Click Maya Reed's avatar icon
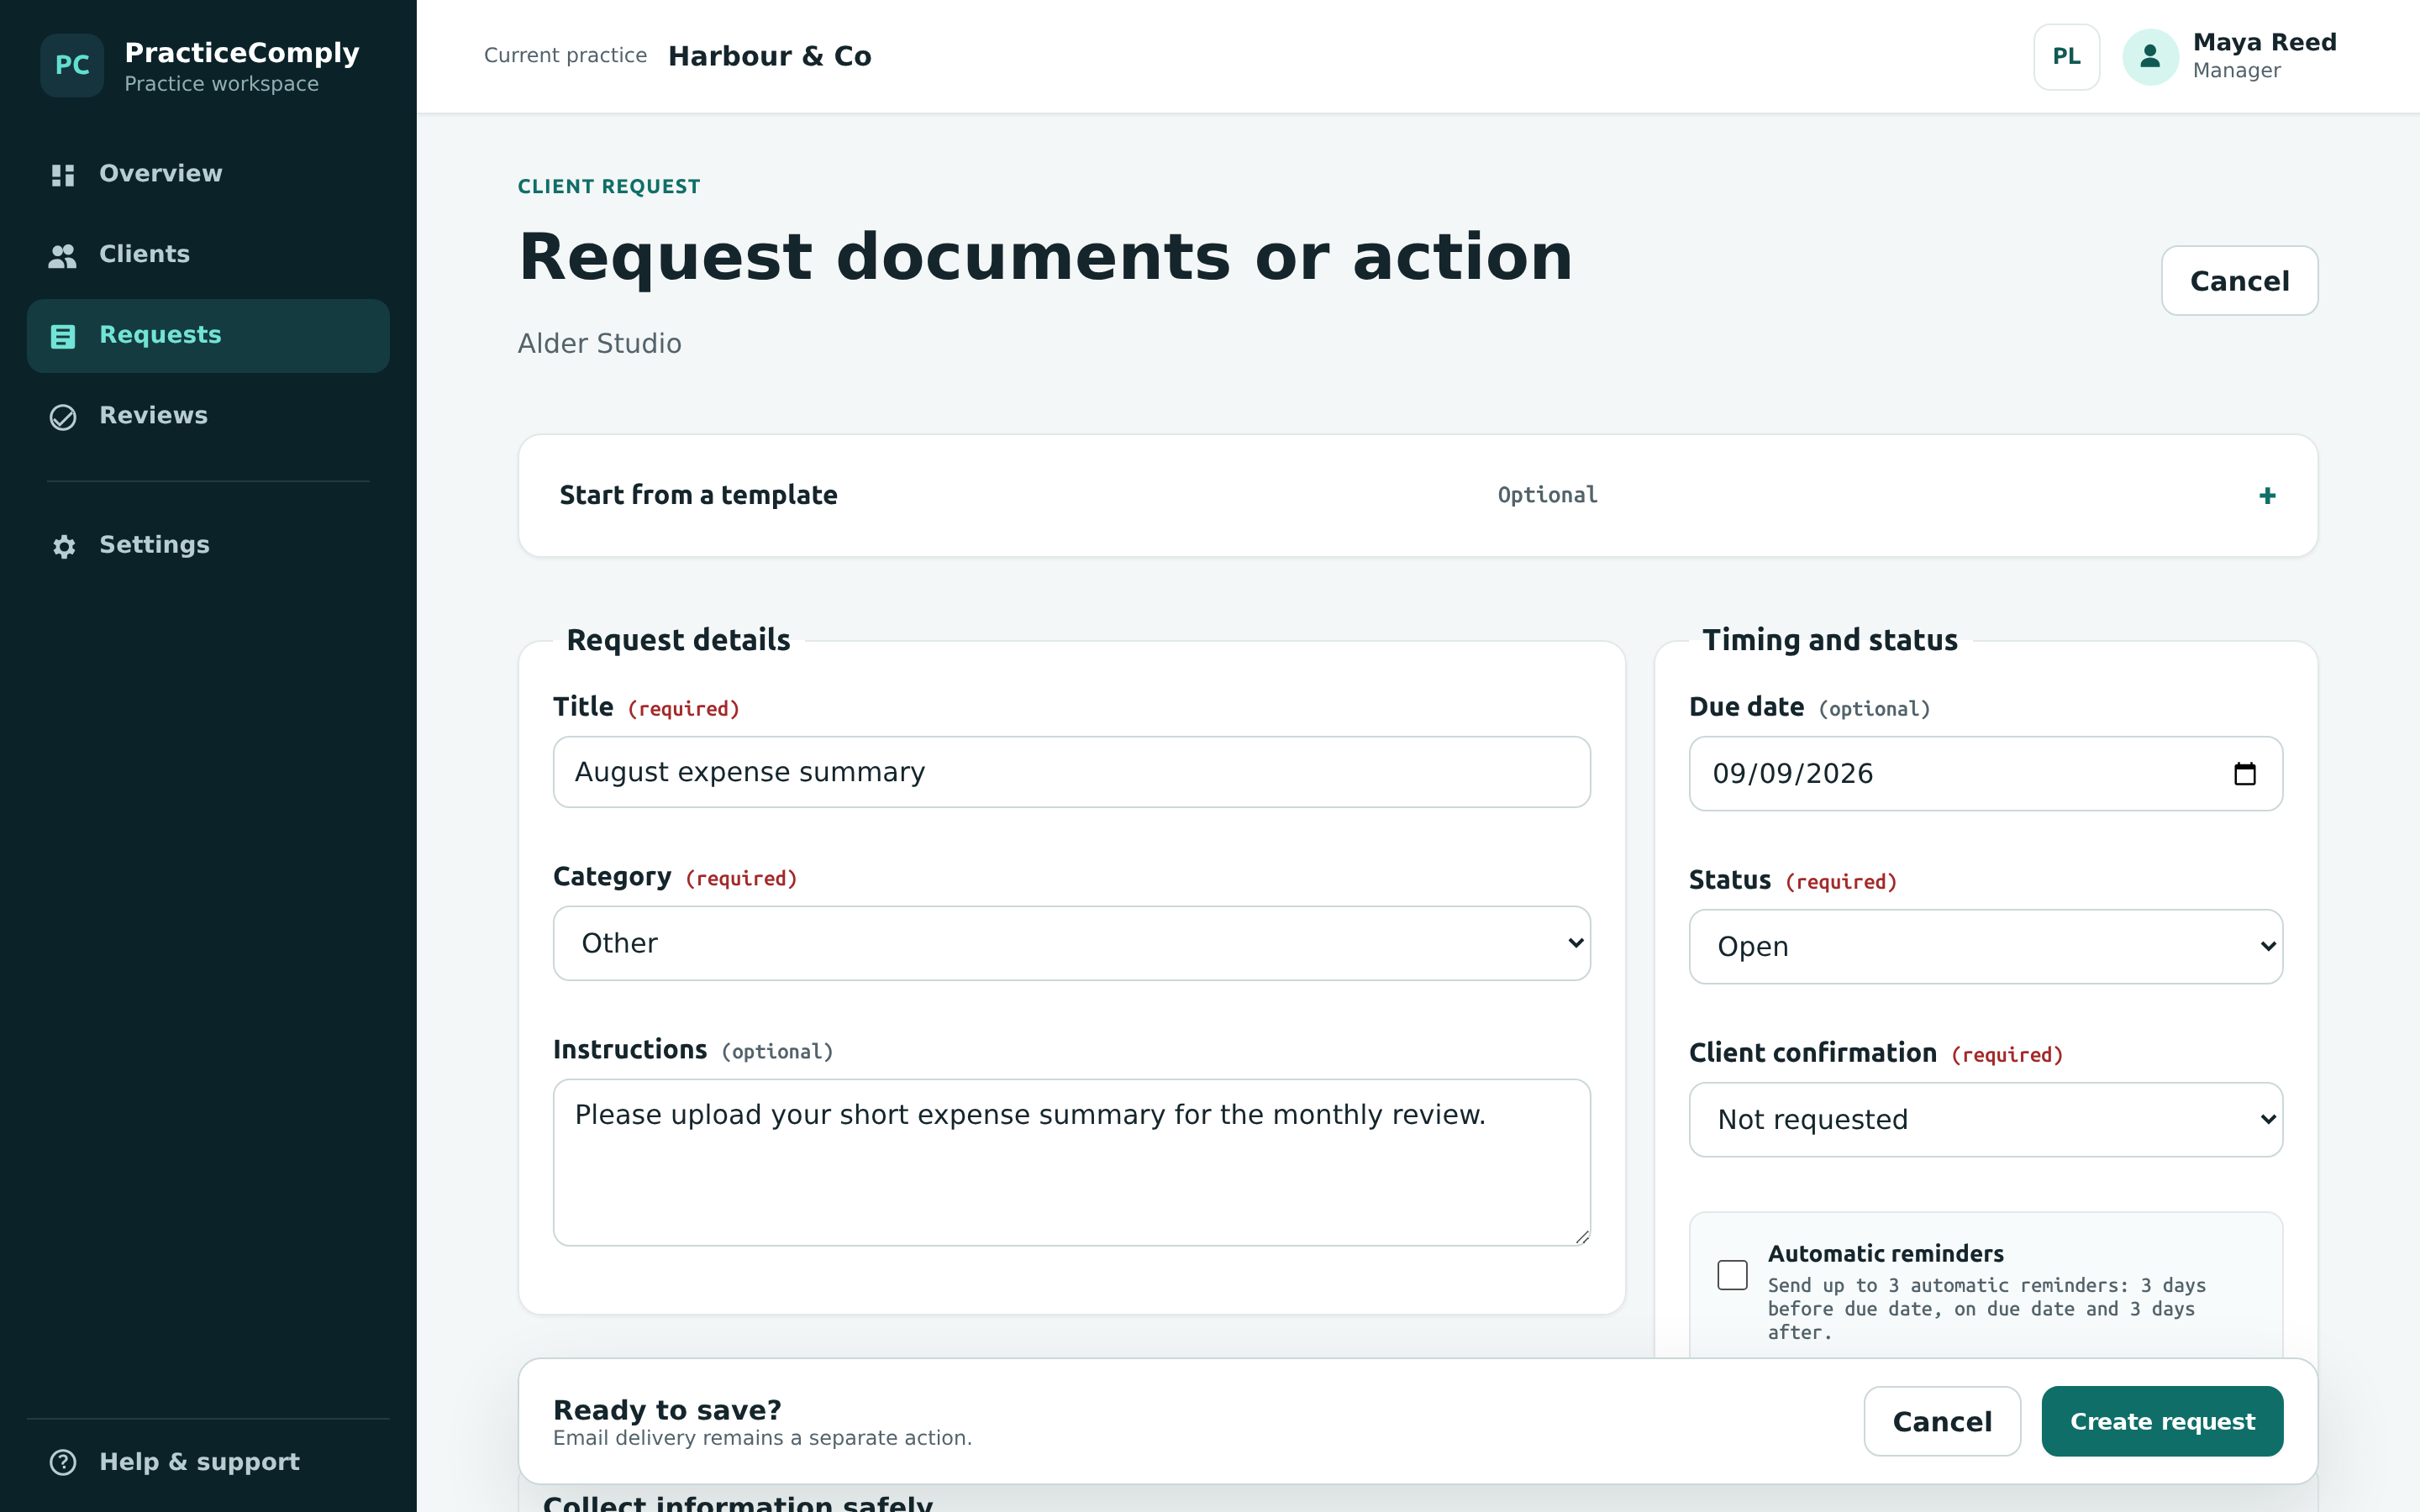The height and width of the screenshot is (1512, 2420). [x=2150, y=57]
